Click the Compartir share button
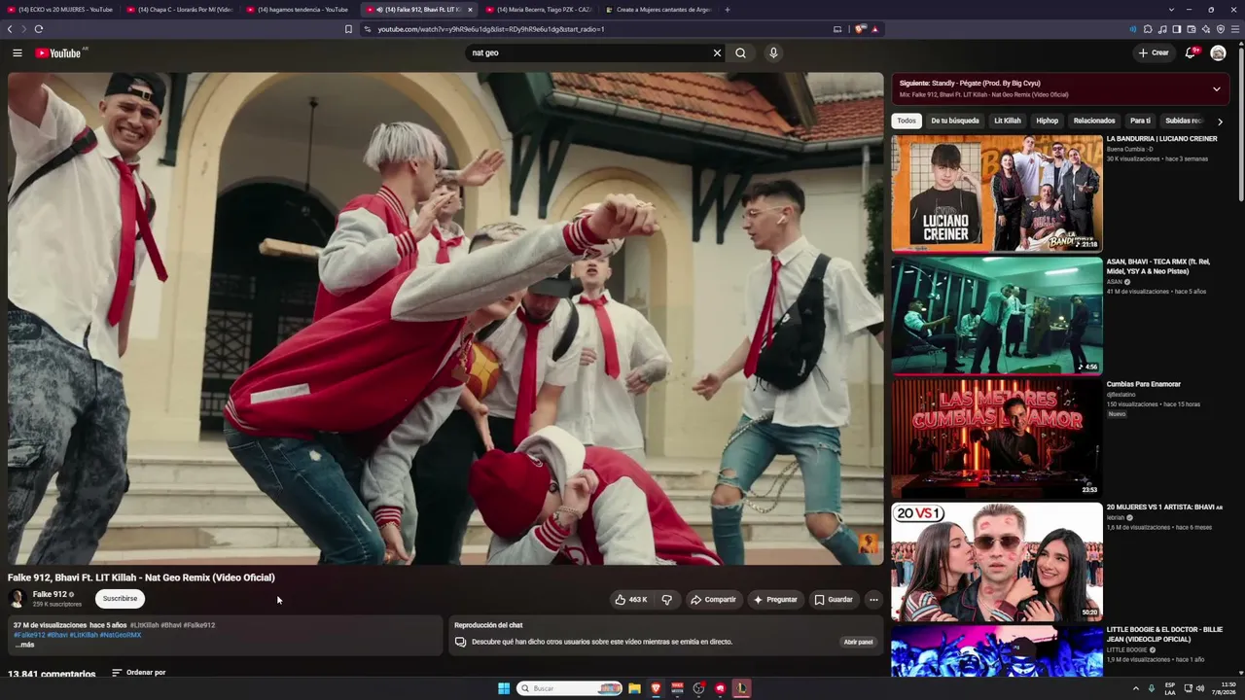The width and height of the screenshot is (1245, 700). click(x=713, y=600)
